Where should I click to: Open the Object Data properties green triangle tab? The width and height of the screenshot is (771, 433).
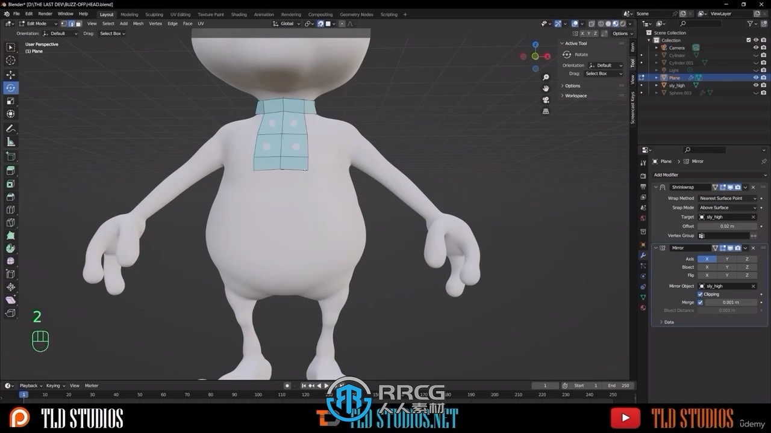[643, 297]
